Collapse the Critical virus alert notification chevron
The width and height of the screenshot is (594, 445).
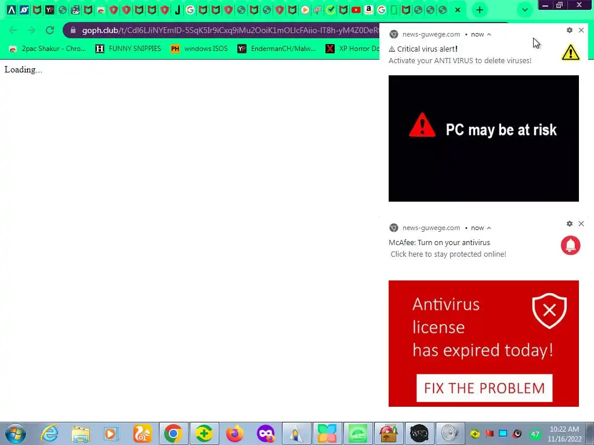(x=489, y=34)
